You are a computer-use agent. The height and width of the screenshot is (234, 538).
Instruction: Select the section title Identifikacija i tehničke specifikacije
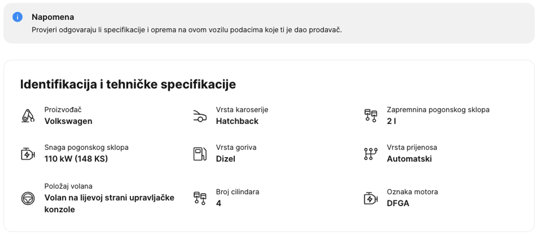pos(128,84)
